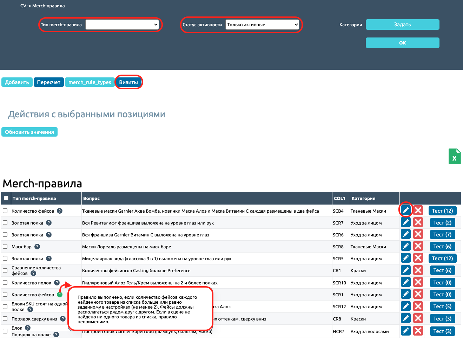Check the Маск-бар row checkbox
Screen dimensions: 463x338
(x=5, y=247)
